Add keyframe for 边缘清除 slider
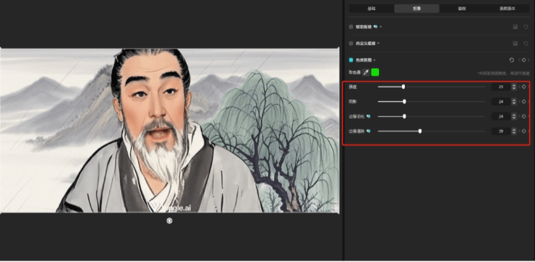This screenshot has height=262, width=535. pos(523,131)
